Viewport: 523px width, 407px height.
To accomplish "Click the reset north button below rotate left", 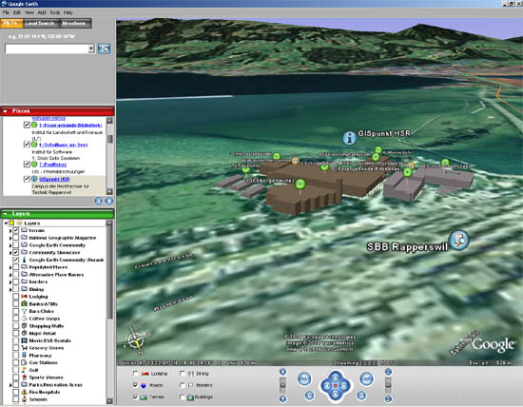I will [309, 396].
